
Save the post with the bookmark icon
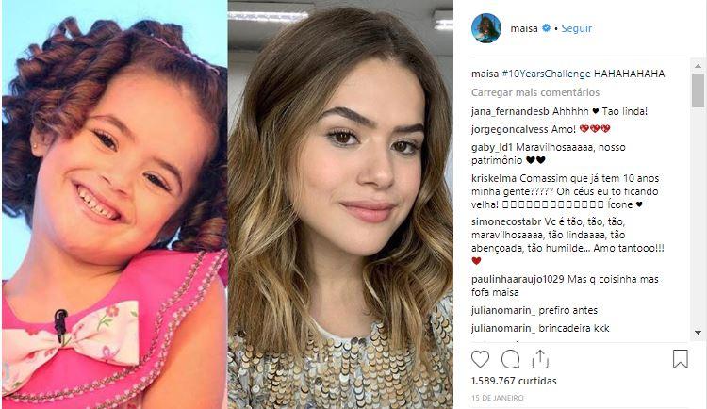[x=680, y=359]
